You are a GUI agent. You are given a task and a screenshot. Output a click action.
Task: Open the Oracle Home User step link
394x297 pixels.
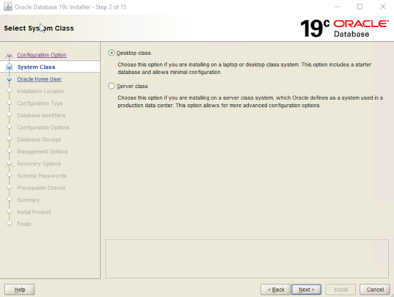tap(39, 79)
